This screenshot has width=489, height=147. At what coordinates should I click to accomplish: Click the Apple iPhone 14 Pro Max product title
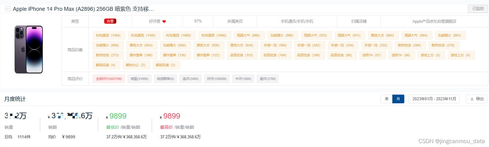tap(83, 9)
